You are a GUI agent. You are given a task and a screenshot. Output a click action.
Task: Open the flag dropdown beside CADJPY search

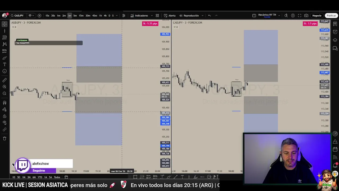pyautogui.click(x=31, y=16)
